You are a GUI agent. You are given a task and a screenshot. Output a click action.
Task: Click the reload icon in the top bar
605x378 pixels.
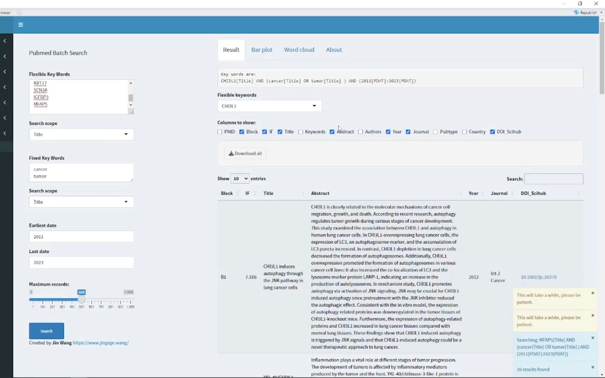point(19,12)
